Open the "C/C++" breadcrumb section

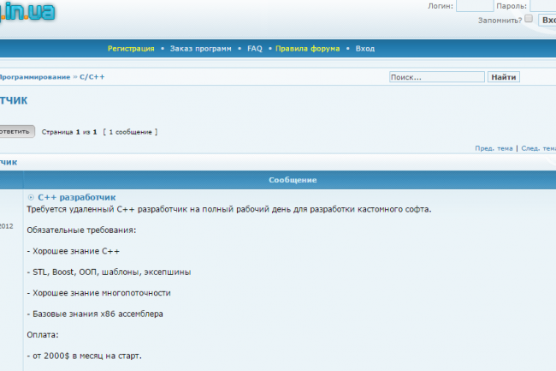[x=92, y=77]
